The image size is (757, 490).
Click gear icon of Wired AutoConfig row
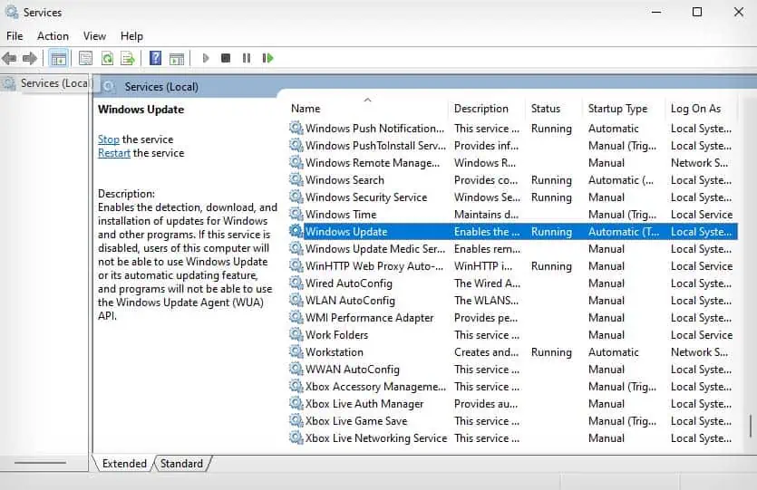(296, 283)
